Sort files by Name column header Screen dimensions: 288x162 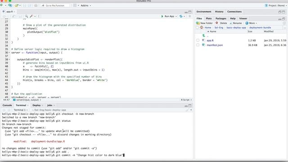tap(212, 31)
